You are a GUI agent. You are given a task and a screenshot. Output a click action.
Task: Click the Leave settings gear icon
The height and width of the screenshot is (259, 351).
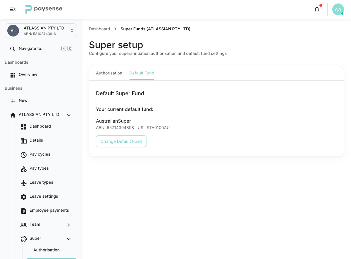point(24,197)
